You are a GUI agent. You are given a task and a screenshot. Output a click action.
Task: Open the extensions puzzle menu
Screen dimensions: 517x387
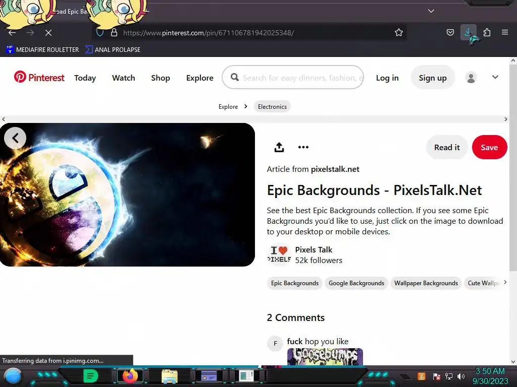pos(487,32)
